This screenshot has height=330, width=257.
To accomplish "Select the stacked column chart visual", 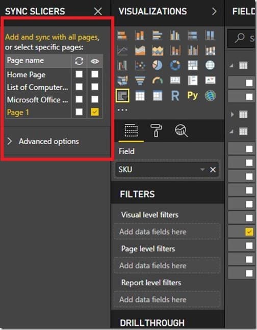I will pos(140,35).
